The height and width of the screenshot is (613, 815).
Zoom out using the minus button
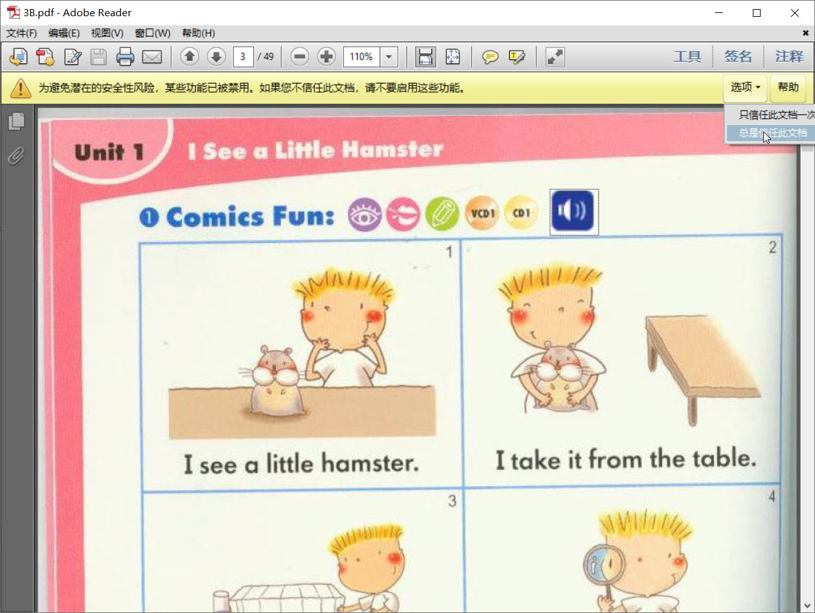pyautogui.click(x=299, y=57)
